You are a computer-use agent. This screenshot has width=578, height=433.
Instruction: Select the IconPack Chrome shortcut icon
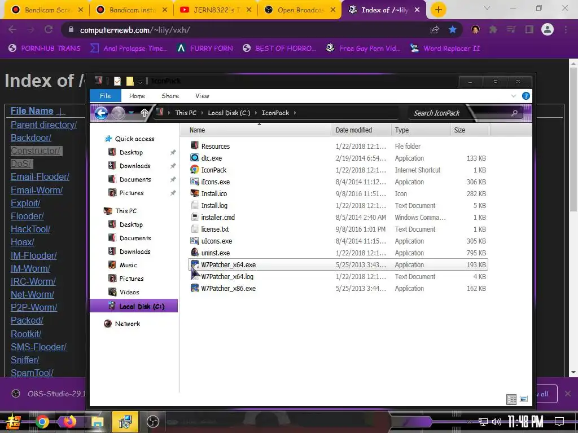195,170
